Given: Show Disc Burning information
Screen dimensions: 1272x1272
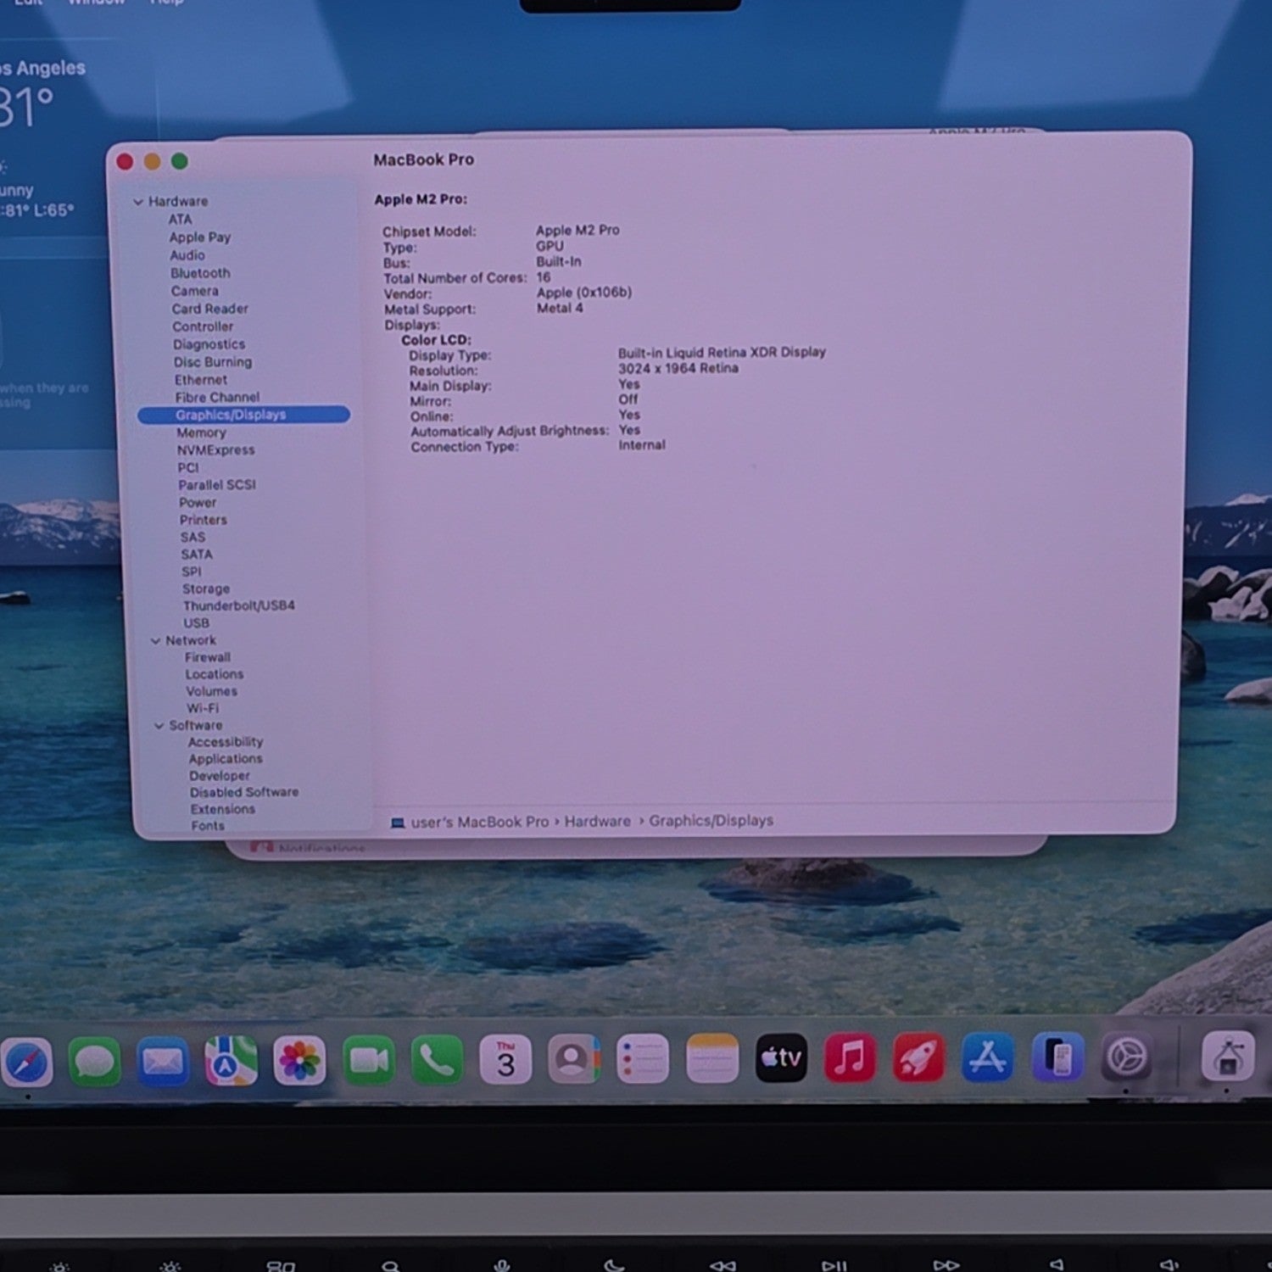Looking at the screenshot, I should (x=212, y=362).
